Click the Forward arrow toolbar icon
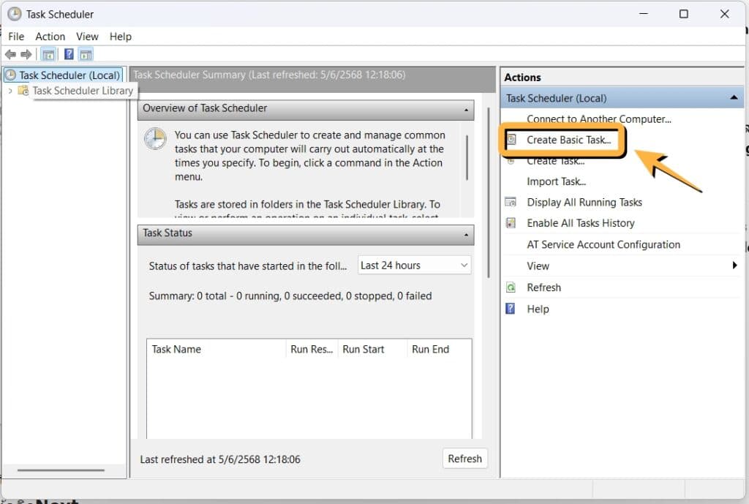 click(26, 54)
